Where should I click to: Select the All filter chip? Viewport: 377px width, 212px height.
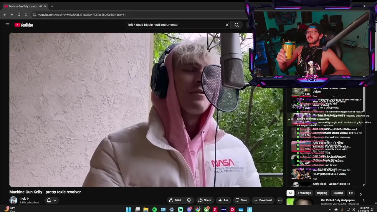290,193
